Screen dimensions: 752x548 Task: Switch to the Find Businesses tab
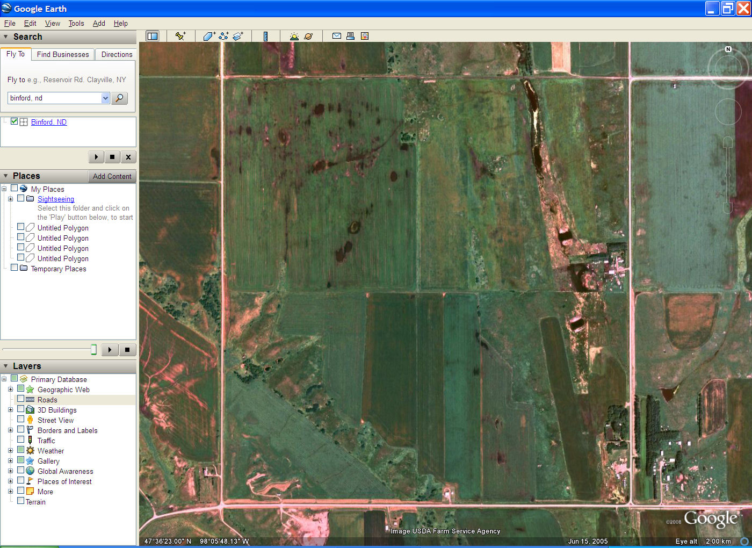coord(63,54)
